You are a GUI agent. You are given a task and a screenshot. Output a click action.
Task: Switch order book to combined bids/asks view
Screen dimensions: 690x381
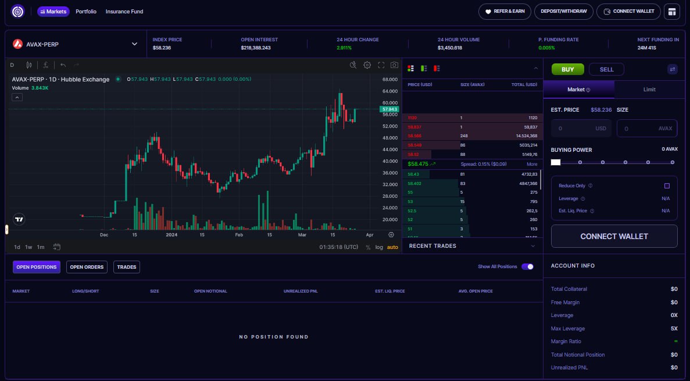tap(410, 68)
